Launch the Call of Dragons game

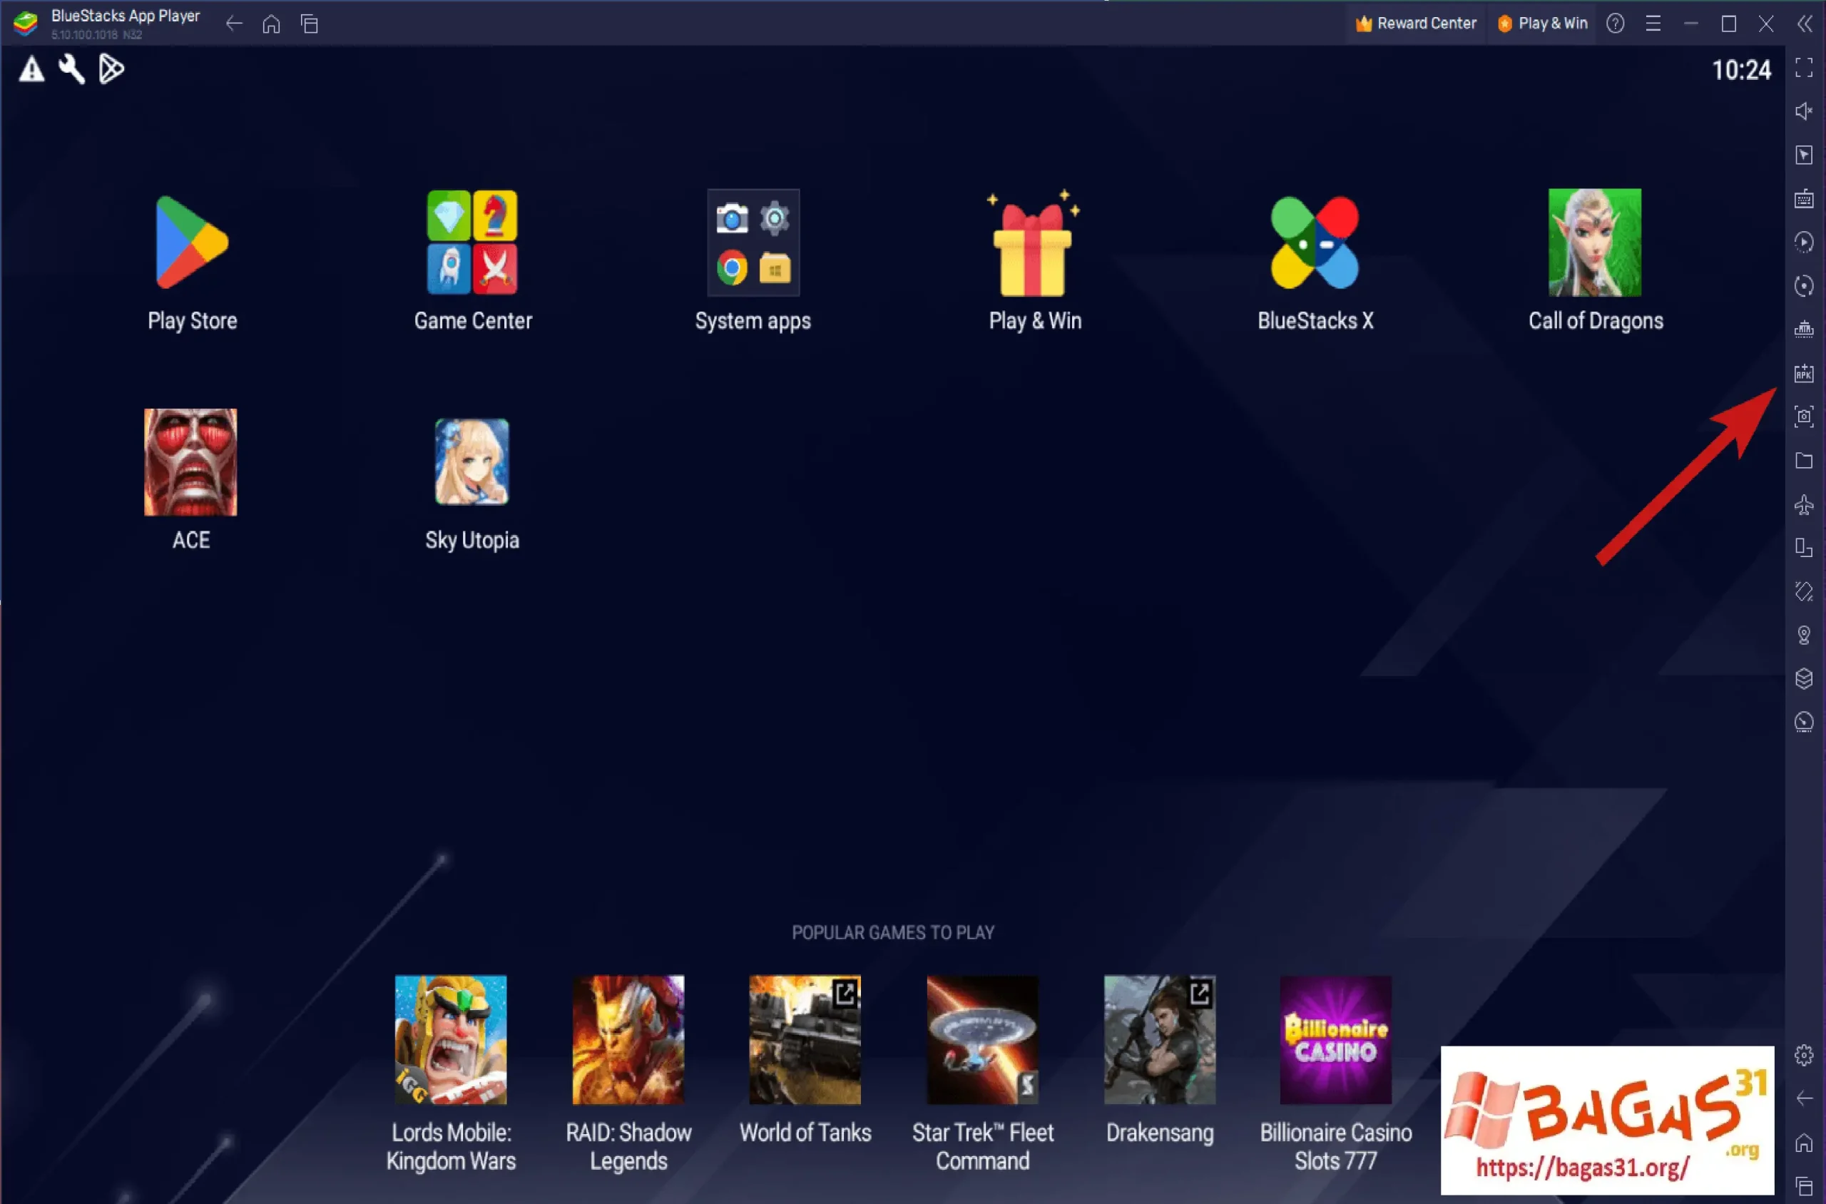tap(1596, 243)
